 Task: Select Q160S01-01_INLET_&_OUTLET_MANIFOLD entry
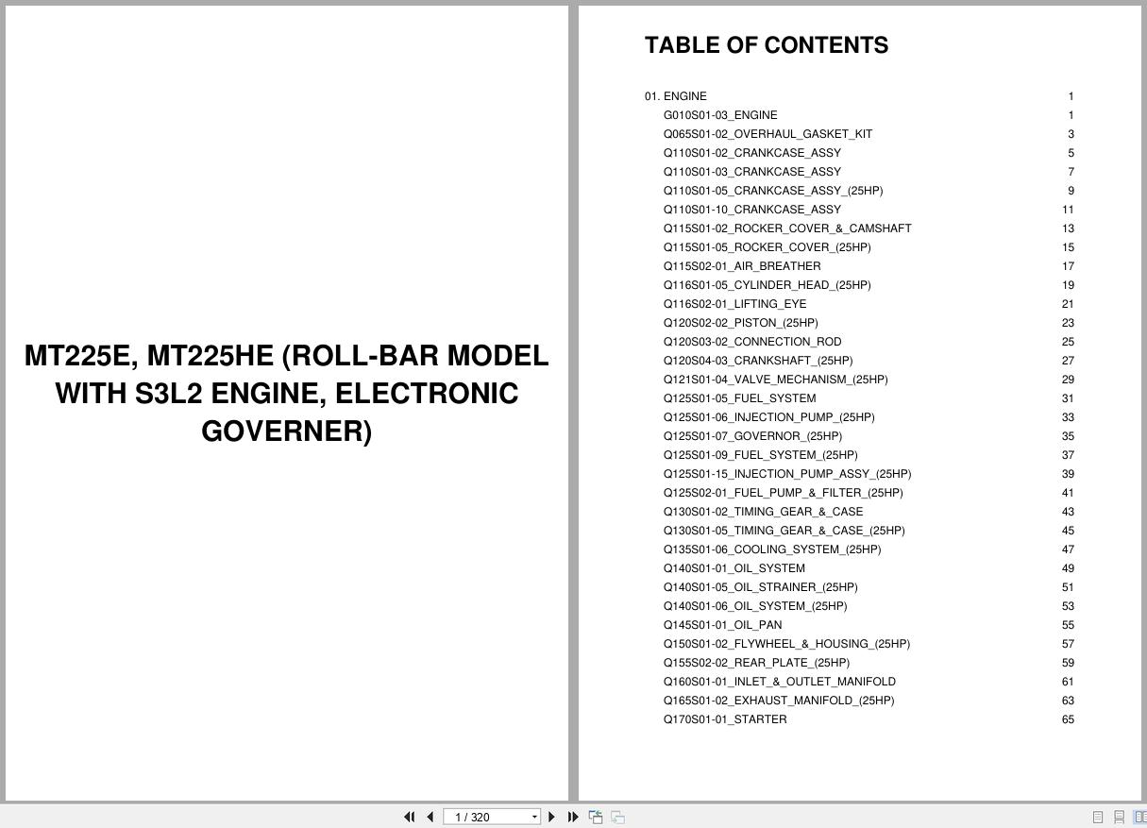pos(780,682)
